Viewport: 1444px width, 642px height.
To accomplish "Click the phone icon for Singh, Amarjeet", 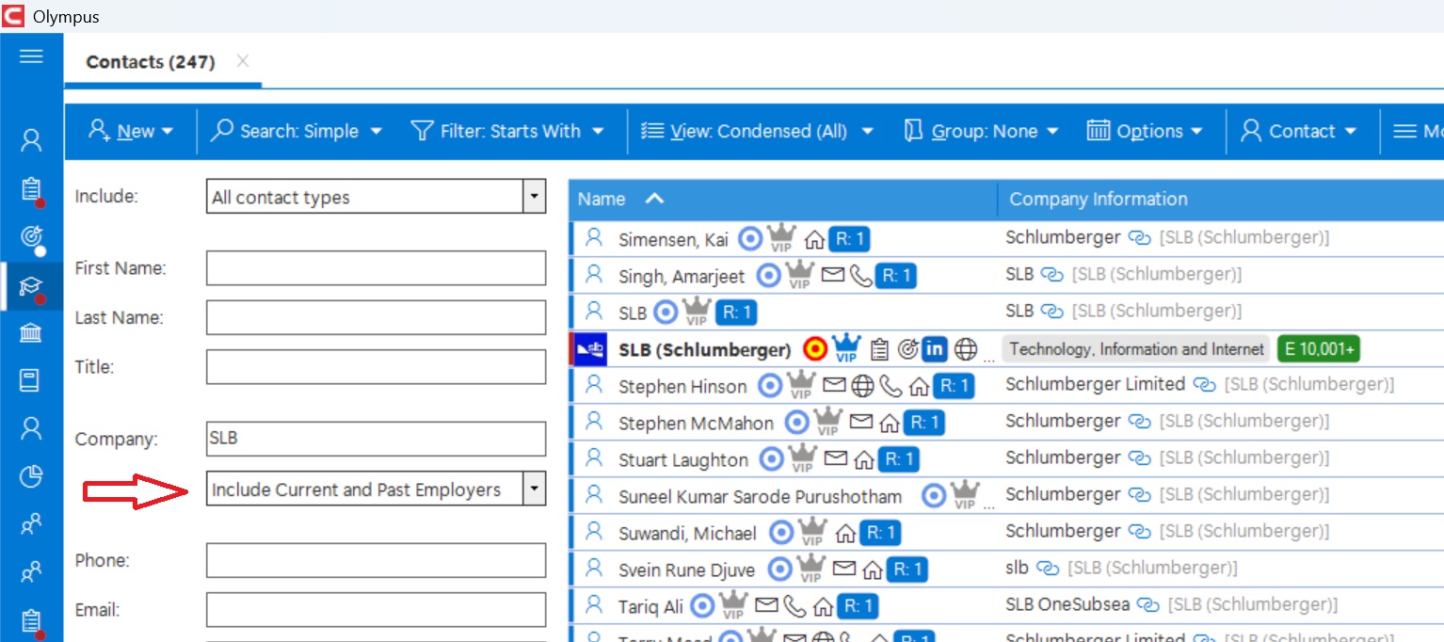I will point(860,276).
